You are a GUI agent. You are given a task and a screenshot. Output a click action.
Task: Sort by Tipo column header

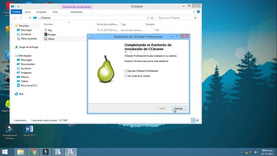coord(123,24)
